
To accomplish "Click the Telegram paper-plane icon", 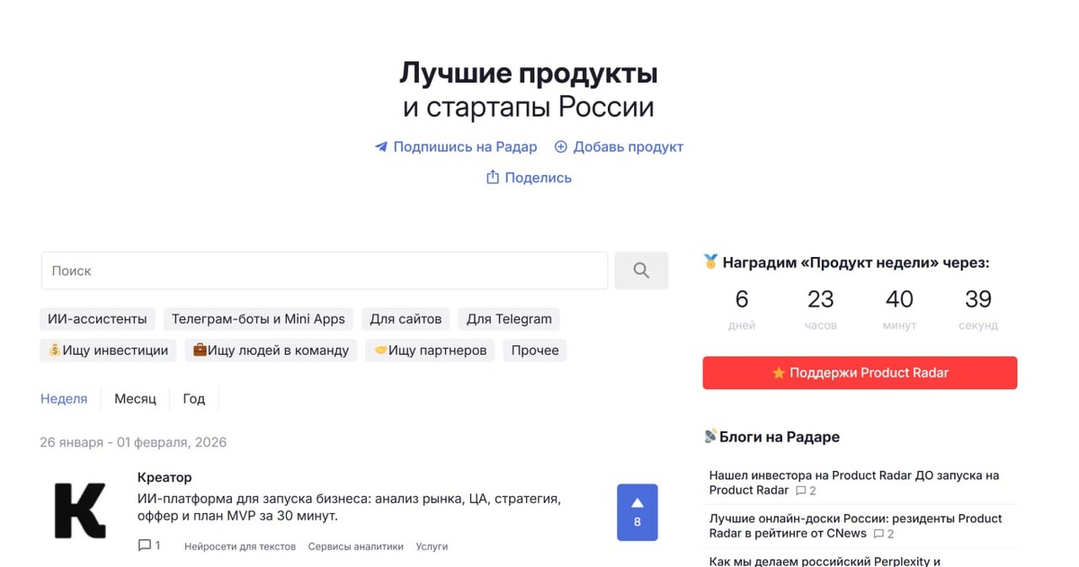I will pyautogui.click(x=381, y=146).
